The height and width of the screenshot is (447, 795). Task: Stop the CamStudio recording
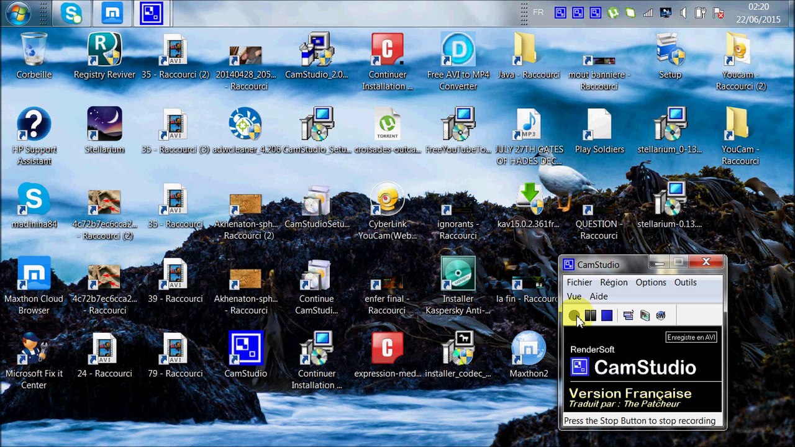607,315
